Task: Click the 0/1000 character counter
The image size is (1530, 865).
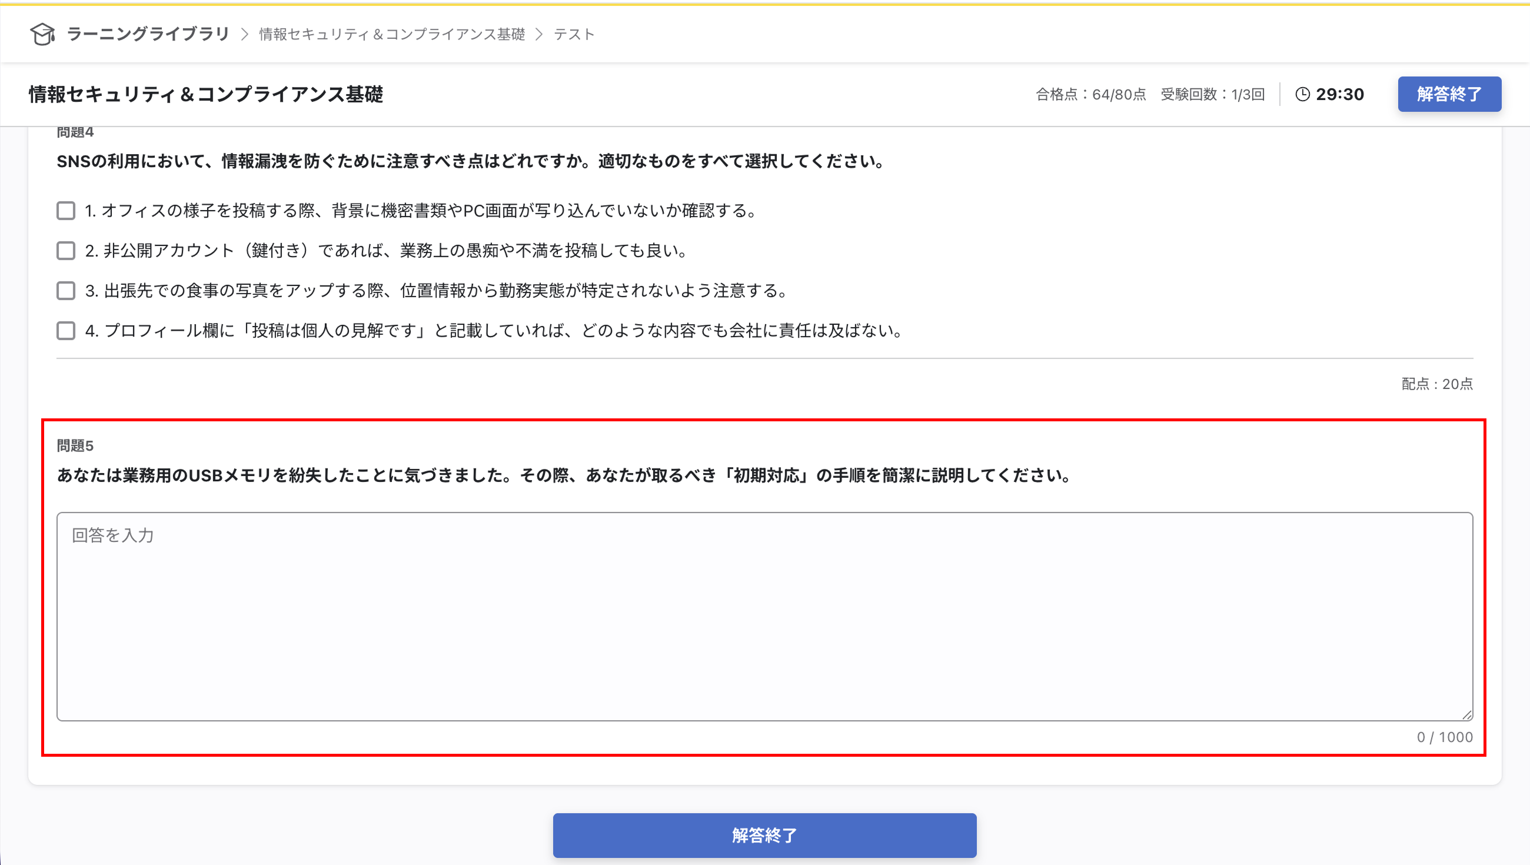Action: tap(1445, 737)
